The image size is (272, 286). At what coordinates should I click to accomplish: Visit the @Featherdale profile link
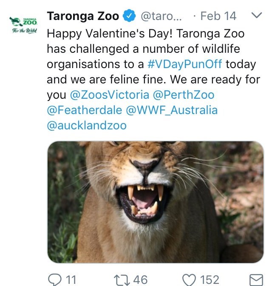pos(84,110)
